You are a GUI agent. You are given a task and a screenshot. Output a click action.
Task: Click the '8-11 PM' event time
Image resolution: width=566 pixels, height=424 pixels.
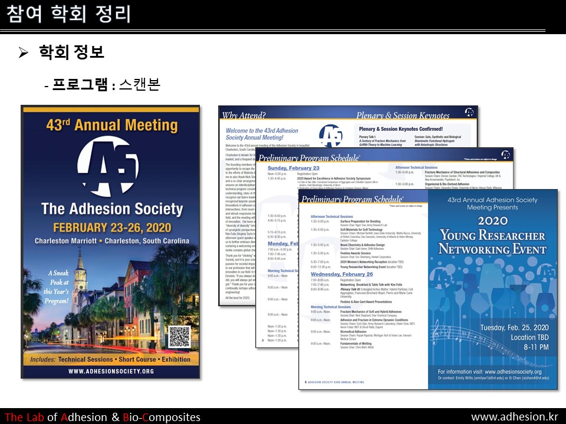pyautogui.click(x=536, y=347)
